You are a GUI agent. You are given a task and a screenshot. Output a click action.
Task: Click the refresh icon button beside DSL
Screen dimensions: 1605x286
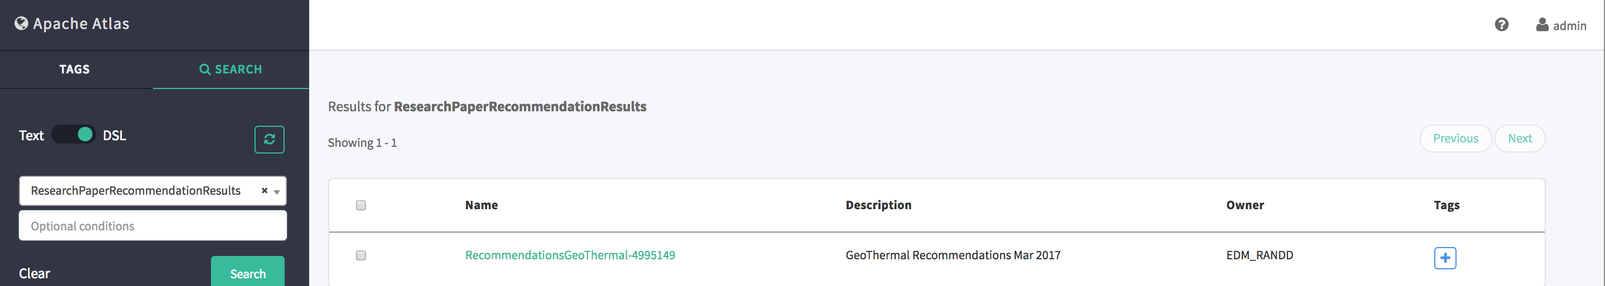(x=269, y=139)
